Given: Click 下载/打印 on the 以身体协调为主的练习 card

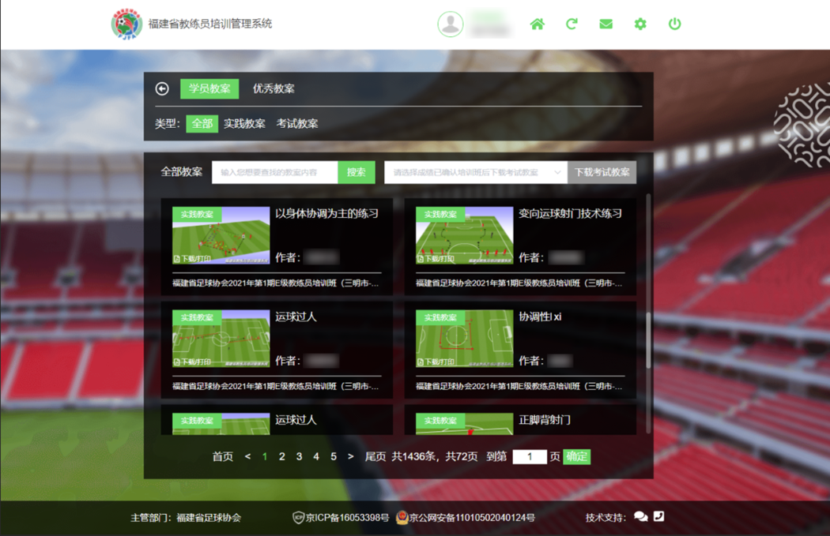Looking at the screenshot, I should pos(192,258).
